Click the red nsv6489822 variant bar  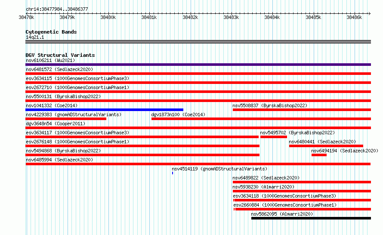(302, 182)
